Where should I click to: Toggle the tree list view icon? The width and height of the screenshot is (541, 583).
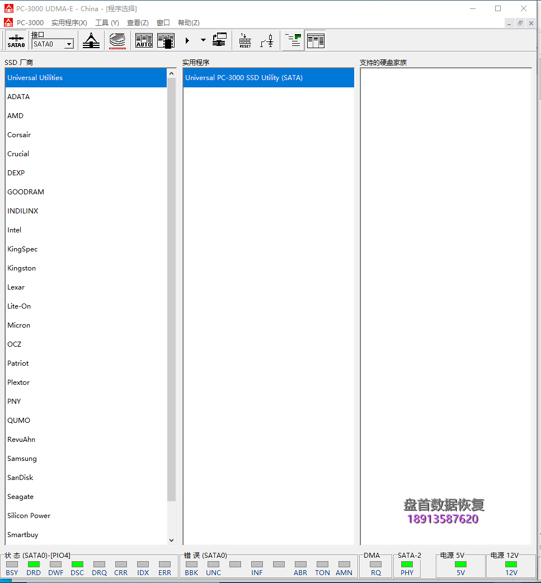[x=293, y=40]
